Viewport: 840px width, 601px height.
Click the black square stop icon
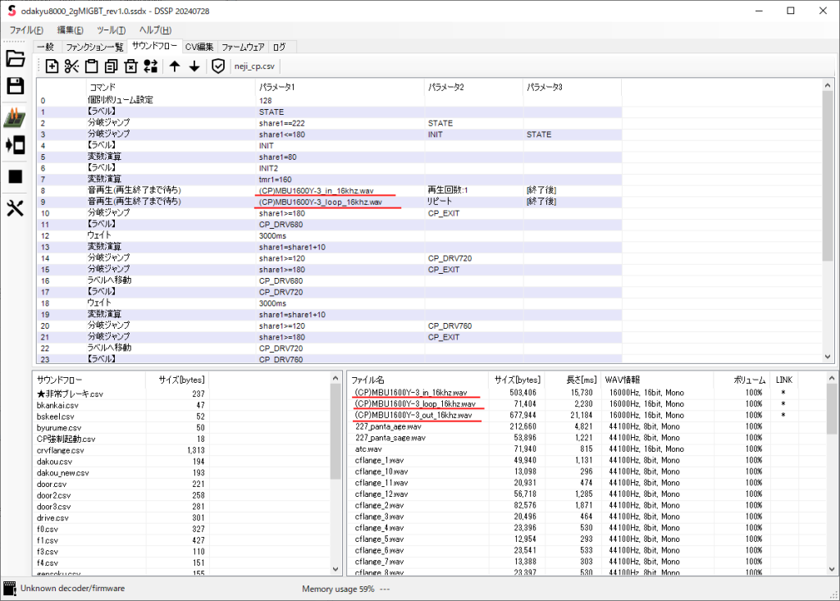pos(16,176)
